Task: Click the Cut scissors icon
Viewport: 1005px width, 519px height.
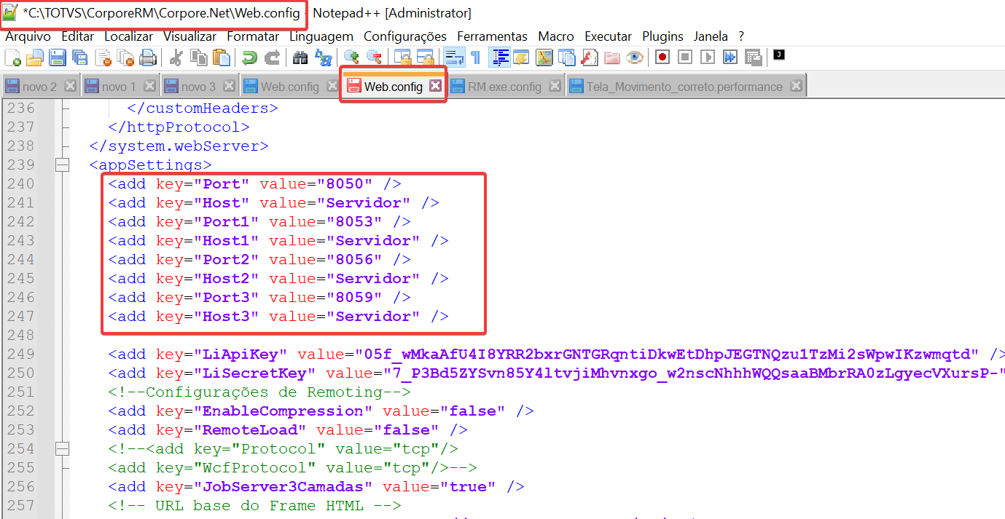Action: click(x=176, y=57)
